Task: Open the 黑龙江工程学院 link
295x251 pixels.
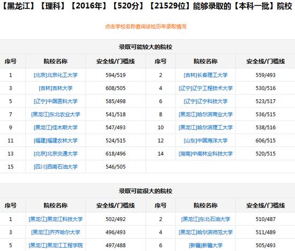Action: point(55,245)
